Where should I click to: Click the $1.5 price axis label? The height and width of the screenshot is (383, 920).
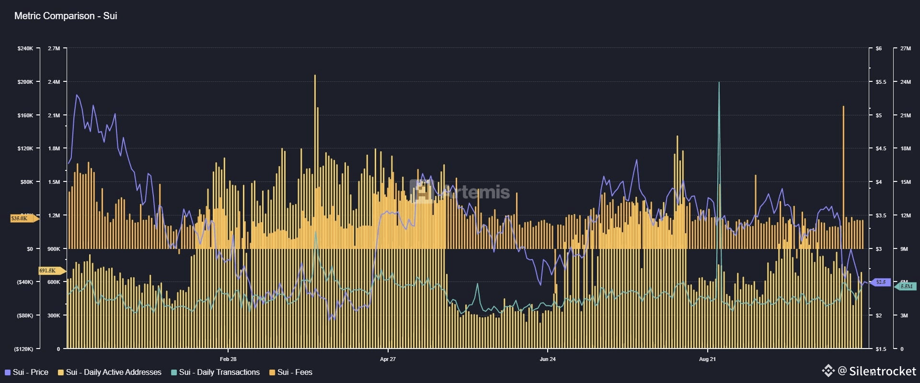click(x=881, y=349)
